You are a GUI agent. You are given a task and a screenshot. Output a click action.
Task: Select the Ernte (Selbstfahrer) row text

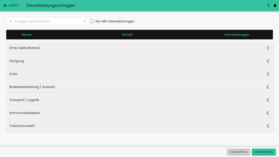point(25,48)
